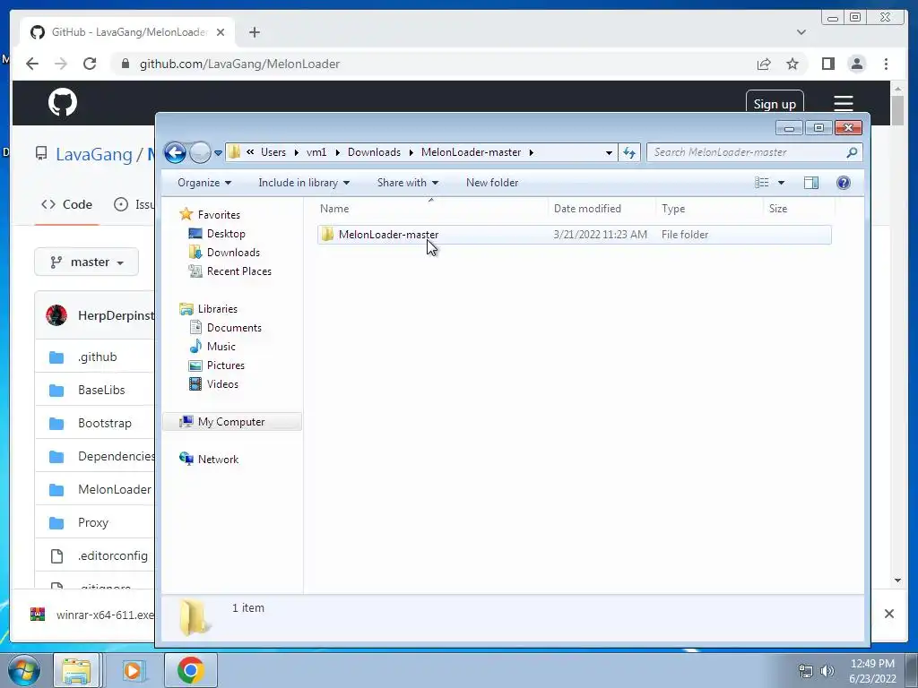Click the New folder button

(x=492, y=183)
